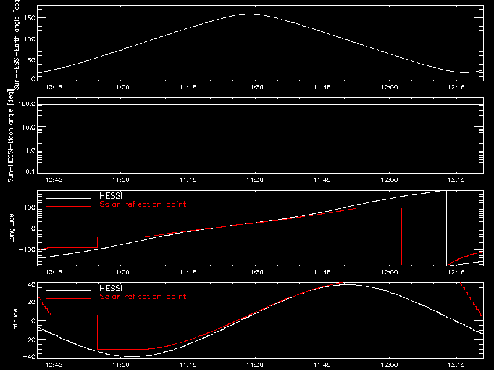494x370 pixels.
Task: Select HESSI legend text in Longitude plot
Action: tap(111, 195)
